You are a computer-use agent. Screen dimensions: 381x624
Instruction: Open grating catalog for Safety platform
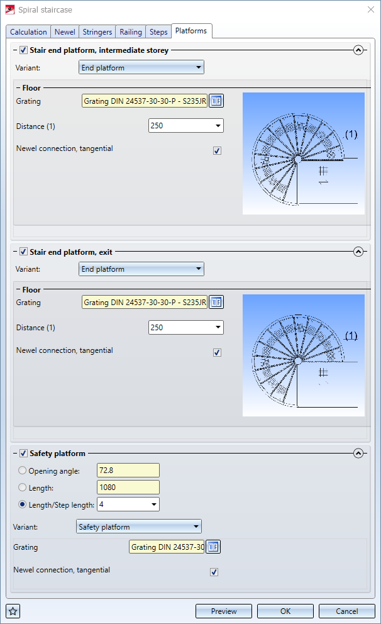pos(213,547)
